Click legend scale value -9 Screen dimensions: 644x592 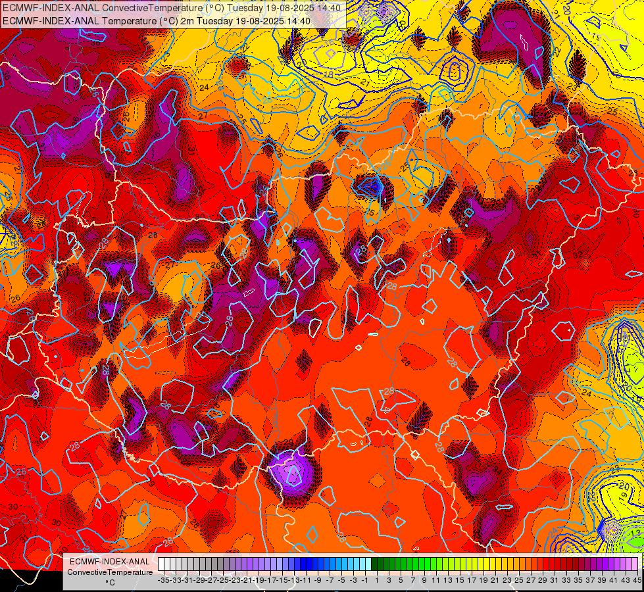coord(318,580)
